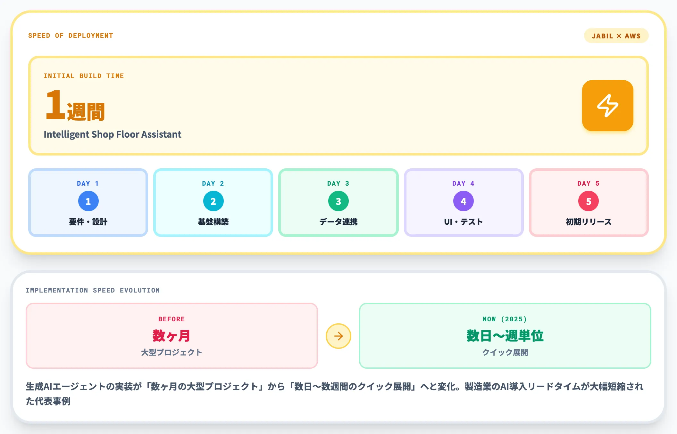The height and width of the screenshot is (434, 677).
Task: Click the INITIAL BUILD TIME label
Action: point(84,76)
